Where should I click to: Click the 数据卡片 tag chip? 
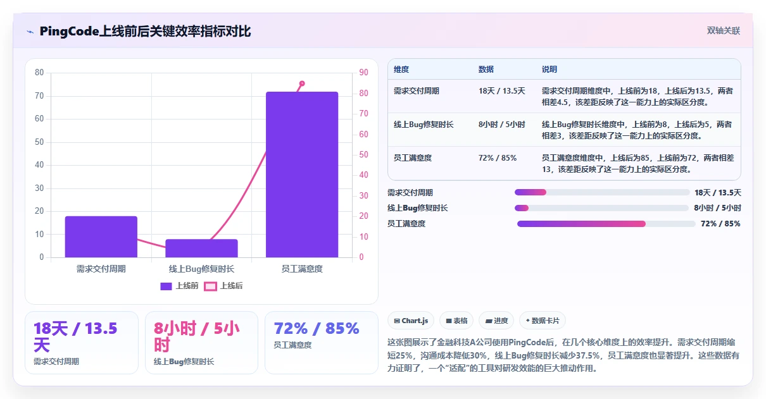[542, 321]
